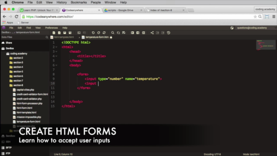277x156 pixels.
Task: Switch to the temperature-form.html editor tab
Action: [x=97, y=37]
